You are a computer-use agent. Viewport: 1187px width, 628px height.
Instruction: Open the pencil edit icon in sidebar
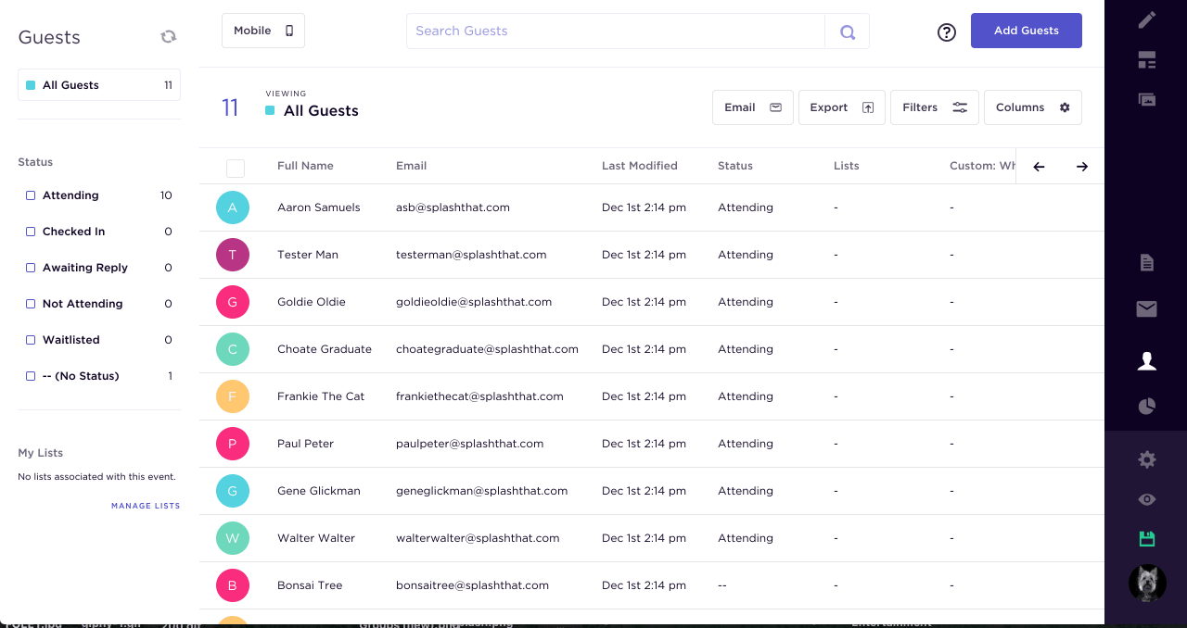point(1147,19)
